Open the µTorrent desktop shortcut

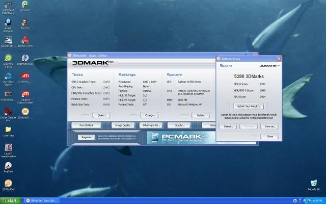pos(25,6)
